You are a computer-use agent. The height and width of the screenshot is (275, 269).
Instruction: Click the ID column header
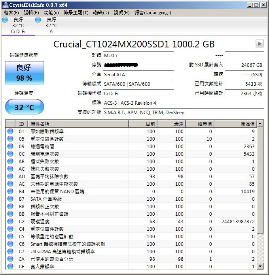click(x=22, y=124)
